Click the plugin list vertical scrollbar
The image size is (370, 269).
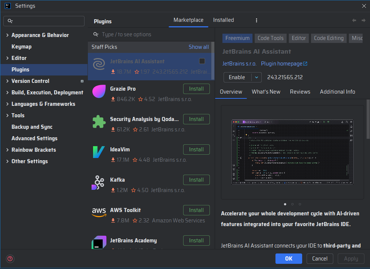point(213,61)
